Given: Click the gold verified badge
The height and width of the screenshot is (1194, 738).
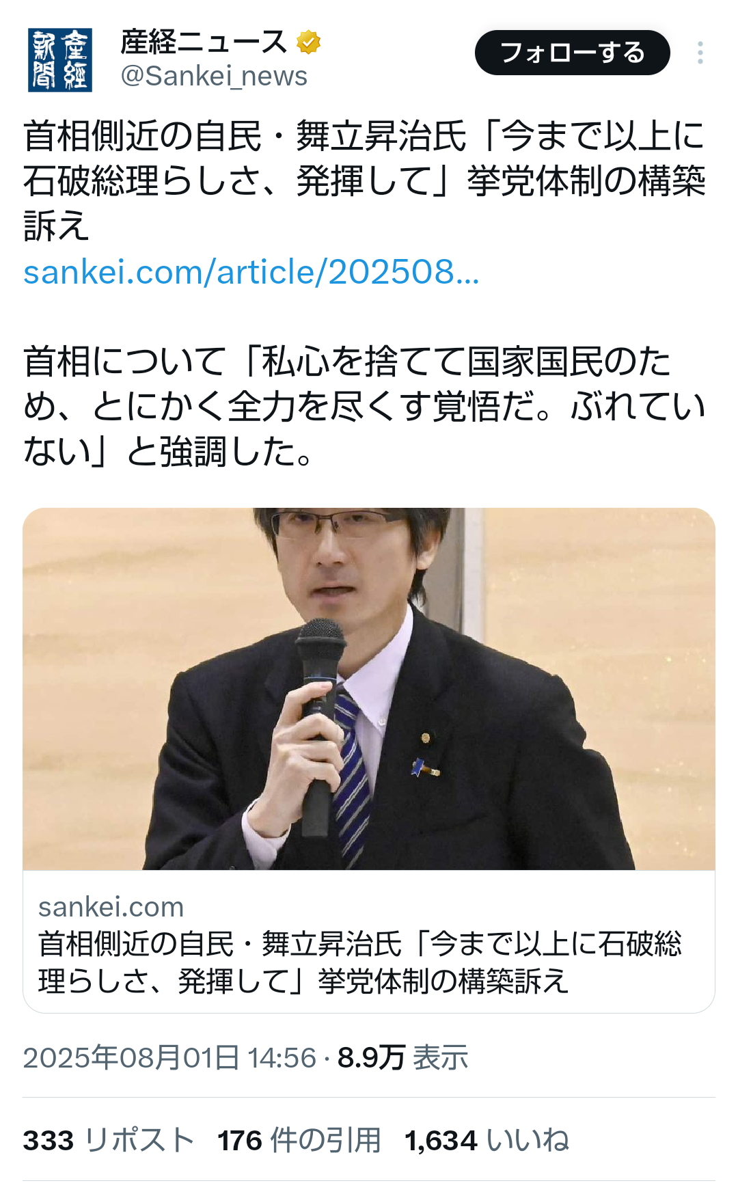Looking at the screenshot, I should 309,42.
